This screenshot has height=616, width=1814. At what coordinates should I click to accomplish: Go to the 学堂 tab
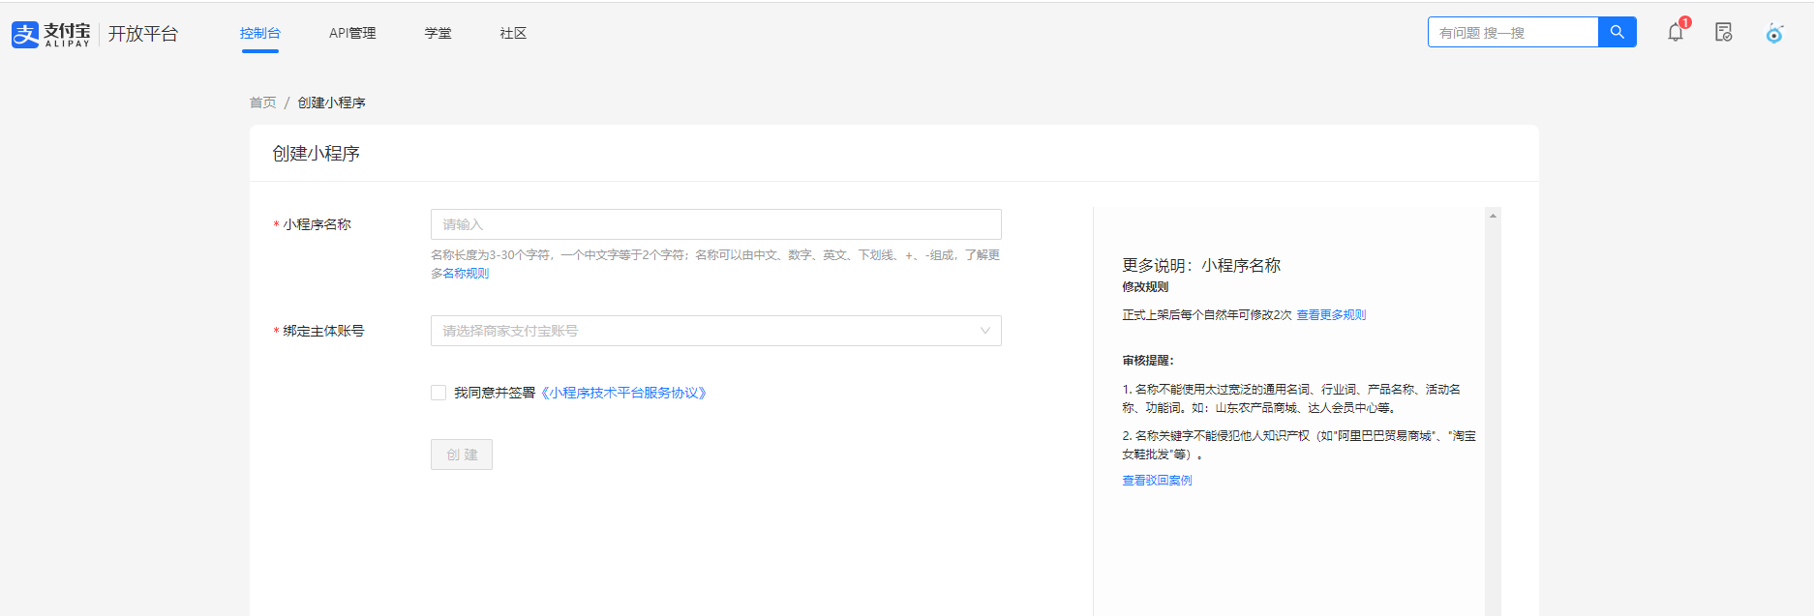[438, 33]
